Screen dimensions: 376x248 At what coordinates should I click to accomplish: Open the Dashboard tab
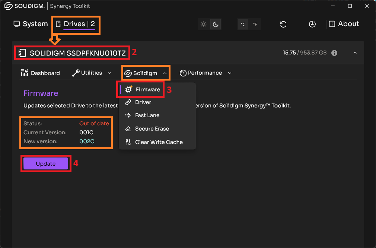click(40, 73)
